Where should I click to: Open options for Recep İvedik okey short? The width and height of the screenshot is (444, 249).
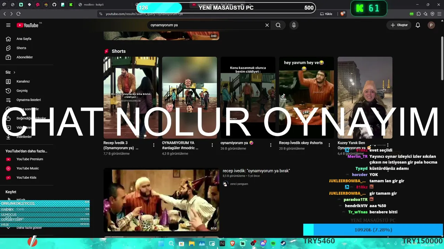coord(330,145)
